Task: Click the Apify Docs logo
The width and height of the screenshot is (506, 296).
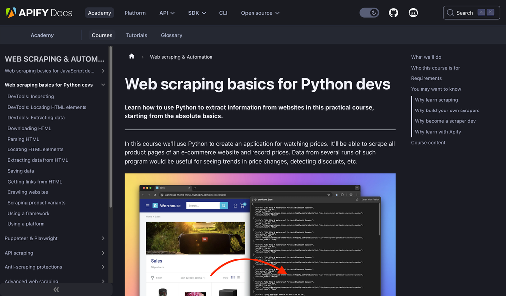Action: (39, 13)
